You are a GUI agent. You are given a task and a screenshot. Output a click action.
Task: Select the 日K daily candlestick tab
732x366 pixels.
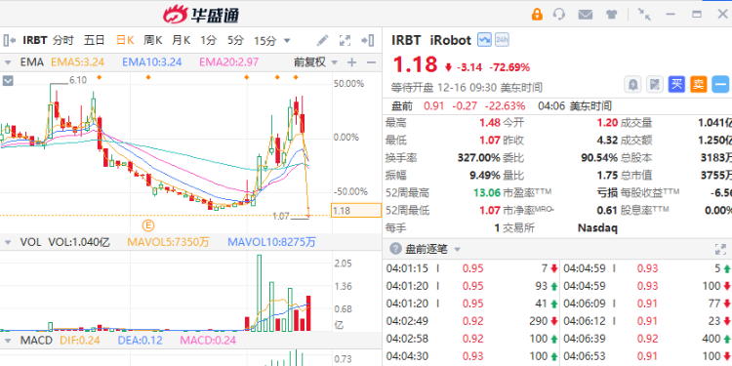click(x=125, y=40)
